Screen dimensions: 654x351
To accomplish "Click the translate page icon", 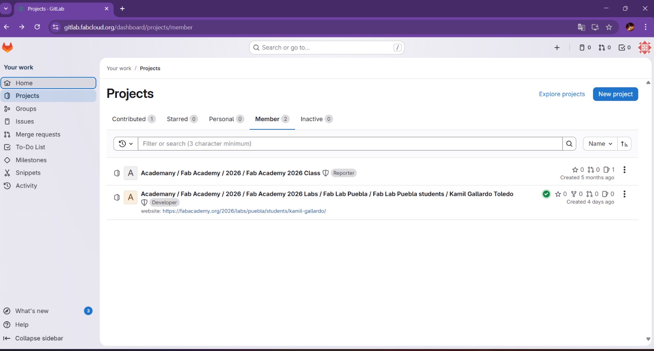I will [581, 27].
